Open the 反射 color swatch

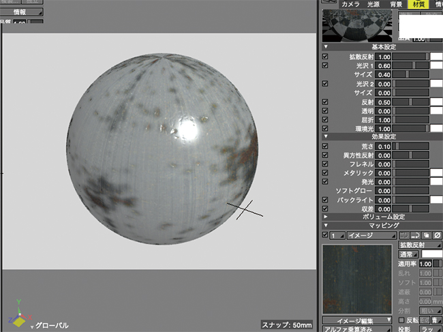(436, 102)
